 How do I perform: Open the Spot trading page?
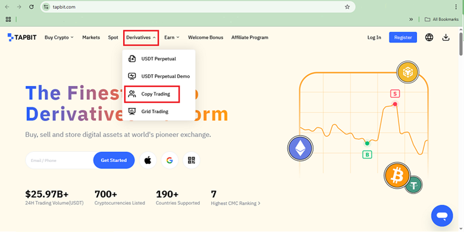113,37
